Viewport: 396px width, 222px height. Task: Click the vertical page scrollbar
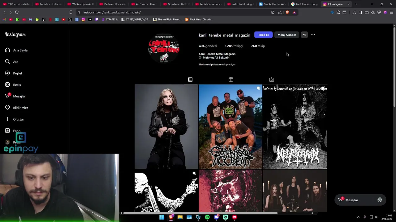point(394,67)
